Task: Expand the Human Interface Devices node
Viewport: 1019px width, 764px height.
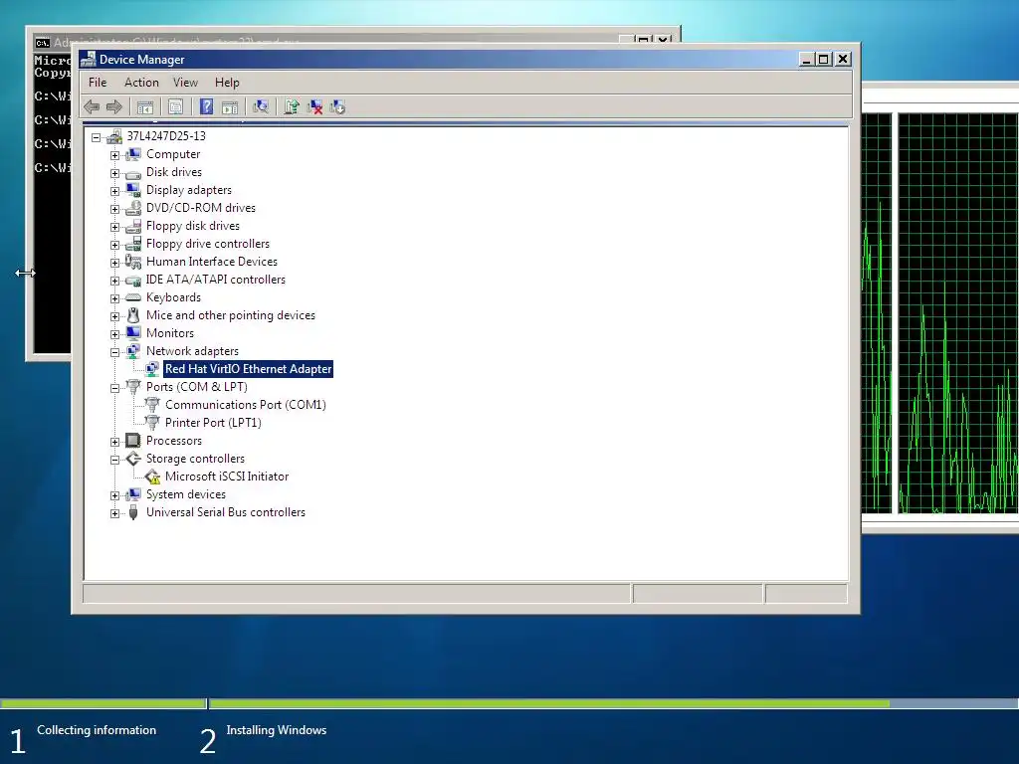Action: (115, 263)
